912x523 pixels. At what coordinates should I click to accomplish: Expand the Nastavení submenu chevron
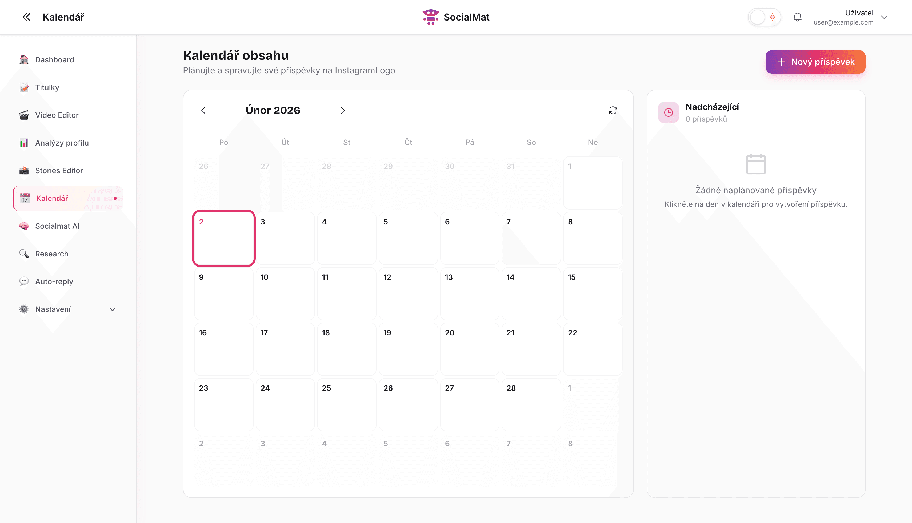click(113, 309)
